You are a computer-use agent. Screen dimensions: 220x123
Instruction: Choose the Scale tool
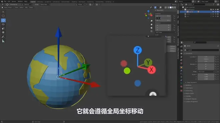point(3,28)
